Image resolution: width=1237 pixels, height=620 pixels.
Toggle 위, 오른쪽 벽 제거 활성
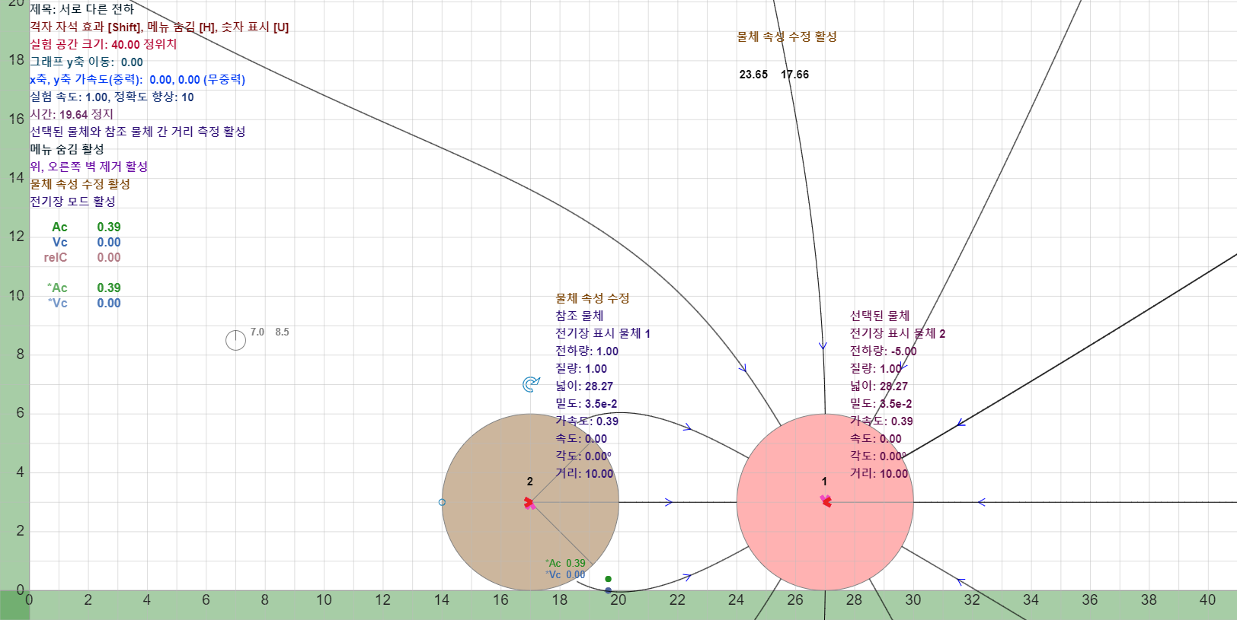(x=89, y=167)
